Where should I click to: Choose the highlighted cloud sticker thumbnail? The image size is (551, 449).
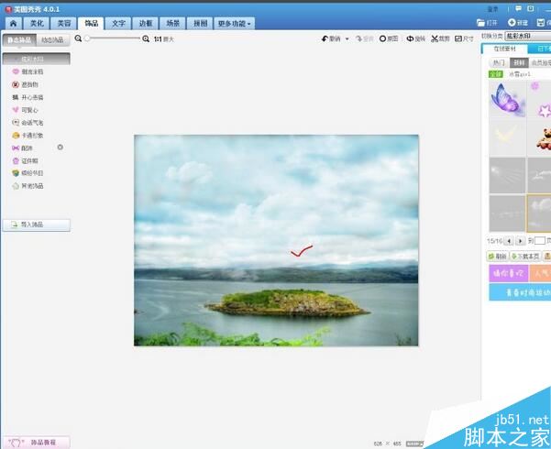539,214
